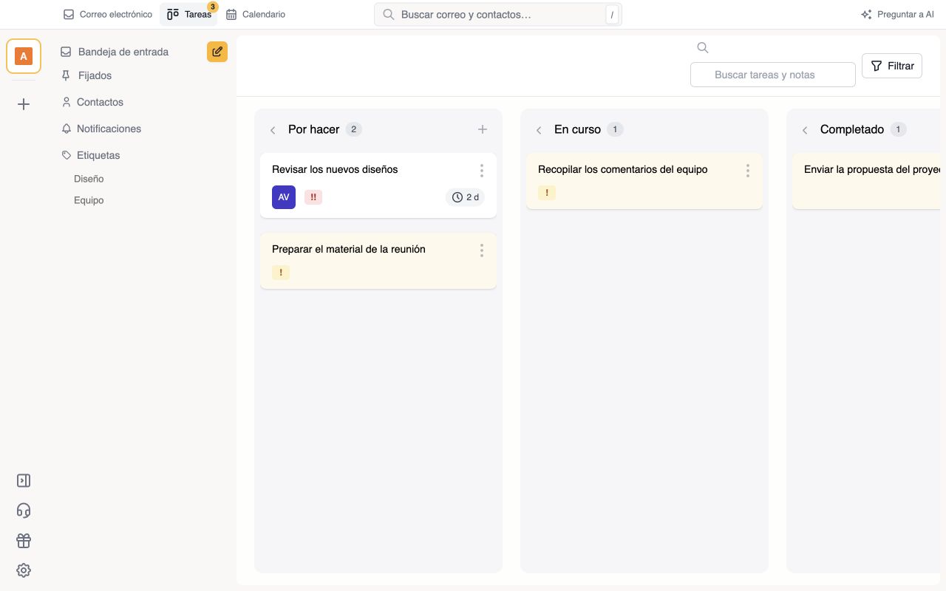Click the Preguntar a AI sparkle button
The width and height of the screenshot is (946, 591).
pyautogui.click(x=897, y=14)
